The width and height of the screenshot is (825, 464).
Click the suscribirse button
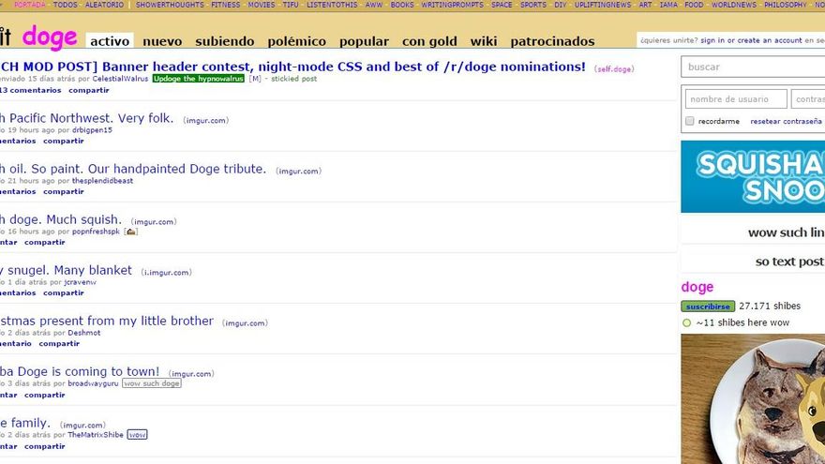click(x=708, y=307)
